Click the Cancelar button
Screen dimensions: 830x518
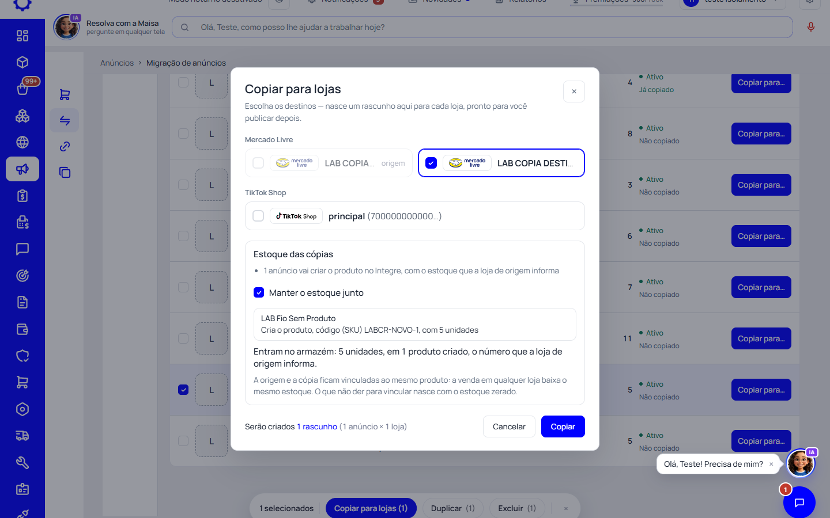click(509, 426)
